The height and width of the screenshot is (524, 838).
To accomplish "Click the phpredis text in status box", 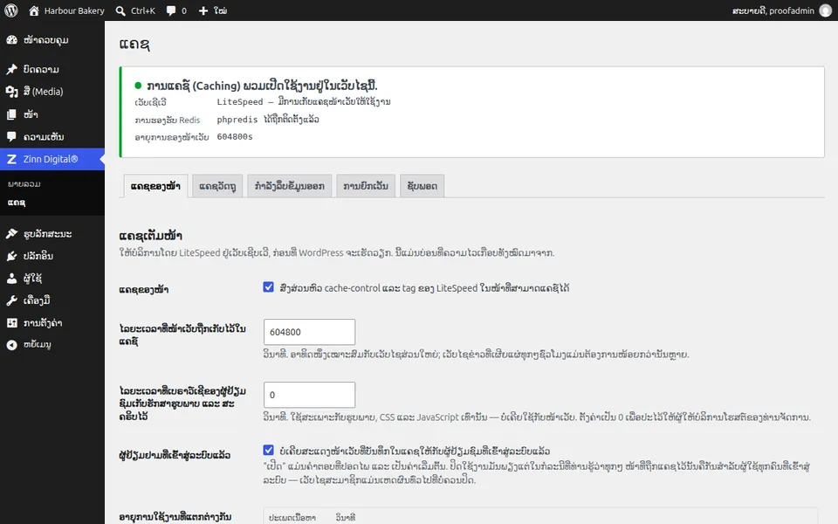I will (237, 120).
